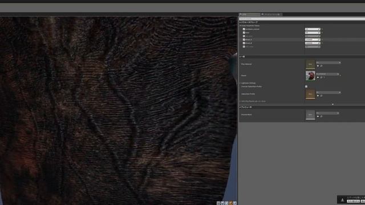
Task: Collapse the プレビュー中 section
Action: [x=240, y=107]
